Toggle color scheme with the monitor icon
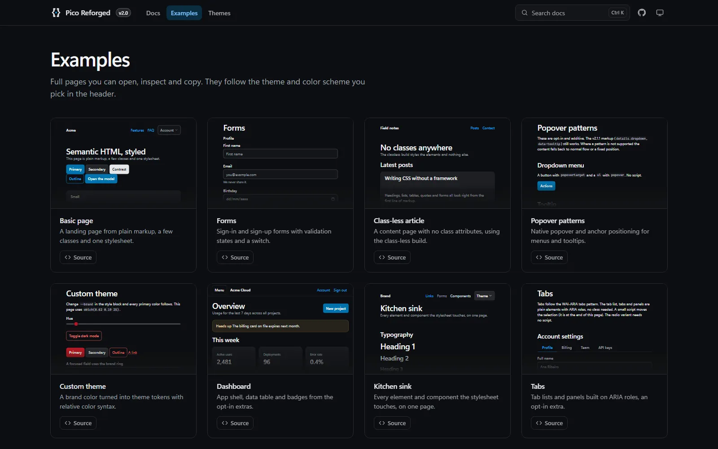This screenshot has height=449, width=718. (660, 13)
